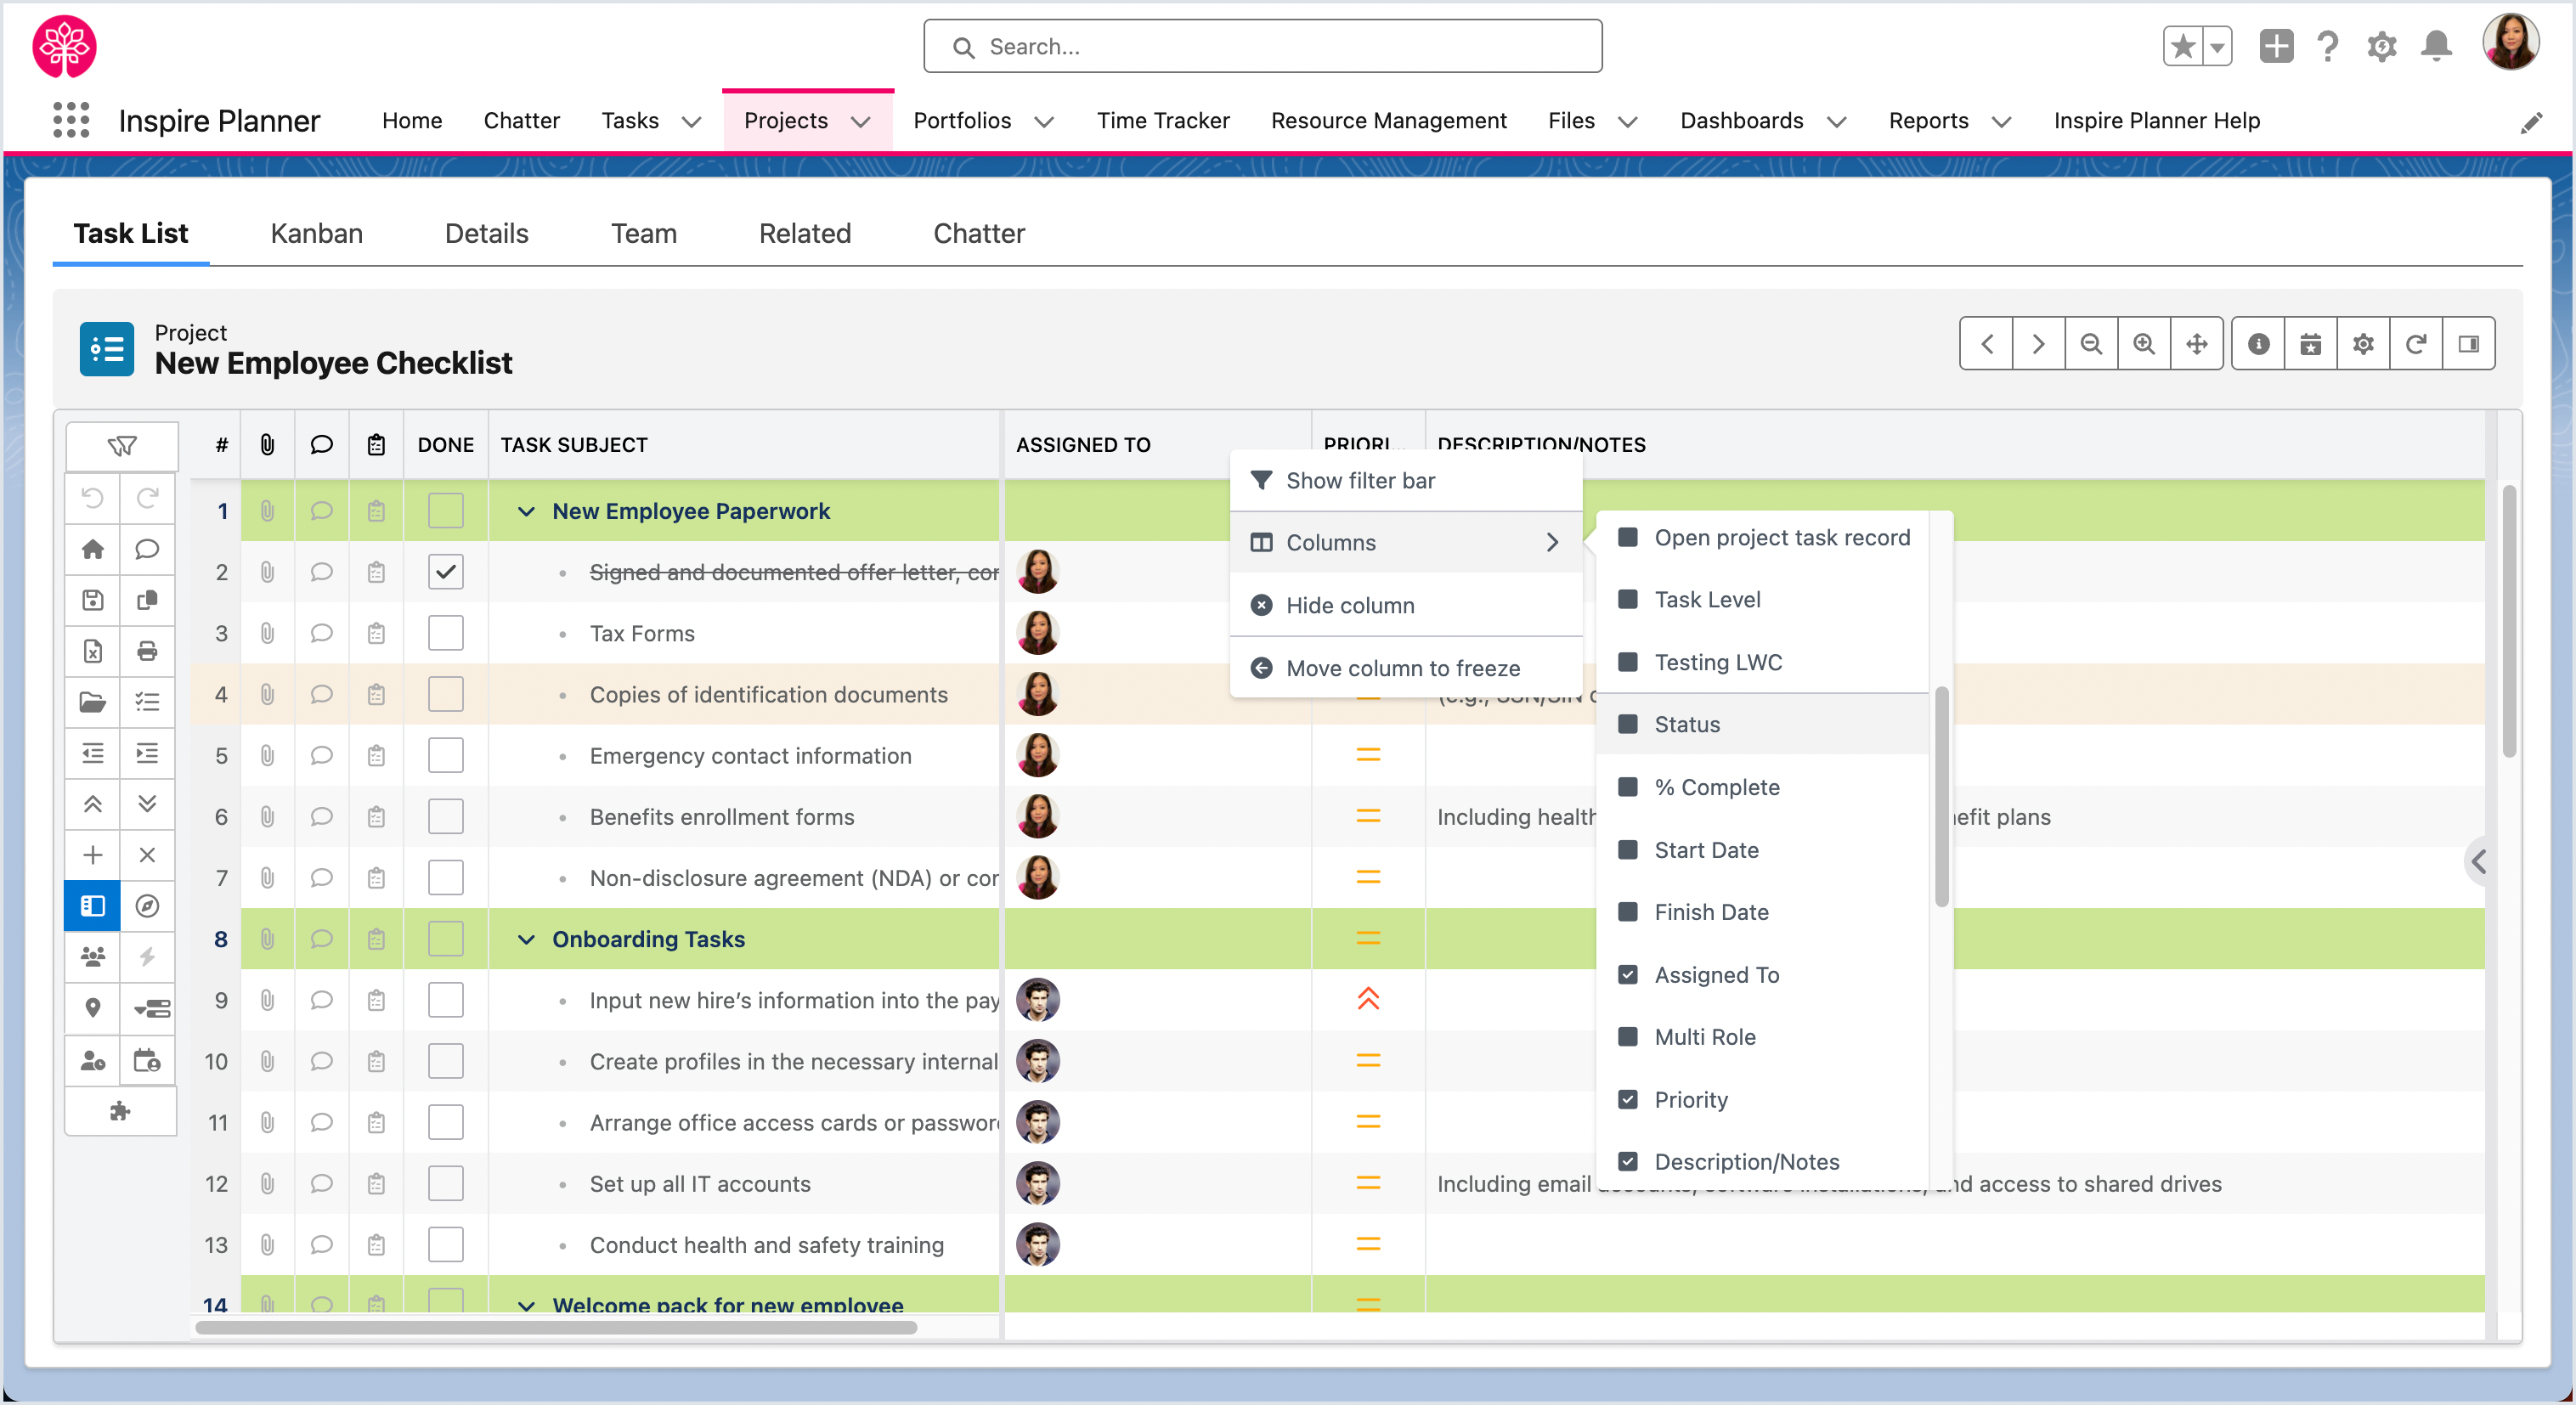Image resolution: width=2576 pixels, height=1405 pixels.
Task: Select Show filter bar menu item
Action: pyautogui.click(x=1406, y=480)
